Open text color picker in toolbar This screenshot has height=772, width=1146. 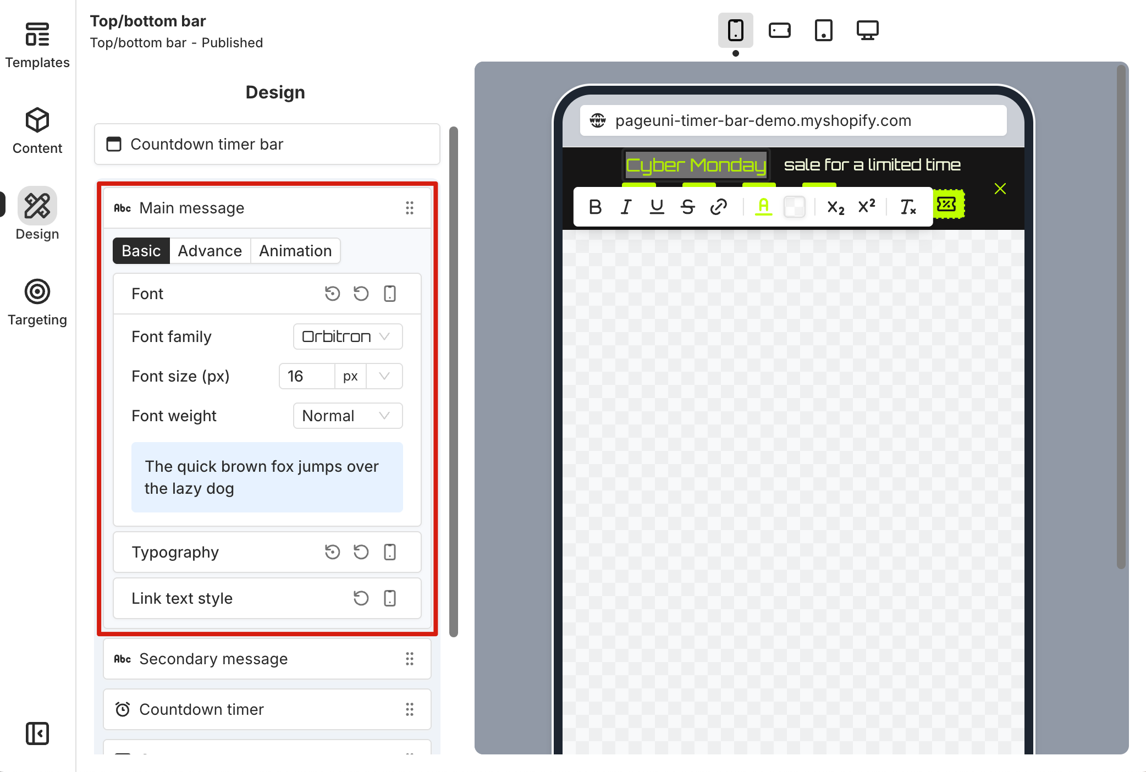[764, 207]
